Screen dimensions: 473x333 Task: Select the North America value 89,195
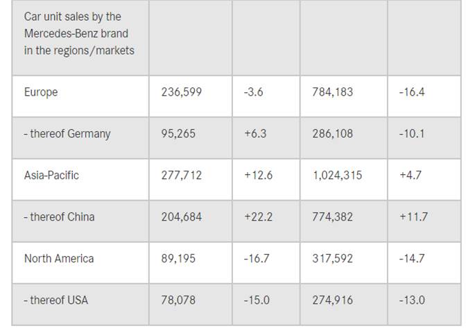coord(178,259)
